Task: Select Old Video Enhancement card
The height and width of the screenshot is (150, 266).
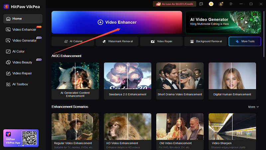Action: [x=180, y=132]
